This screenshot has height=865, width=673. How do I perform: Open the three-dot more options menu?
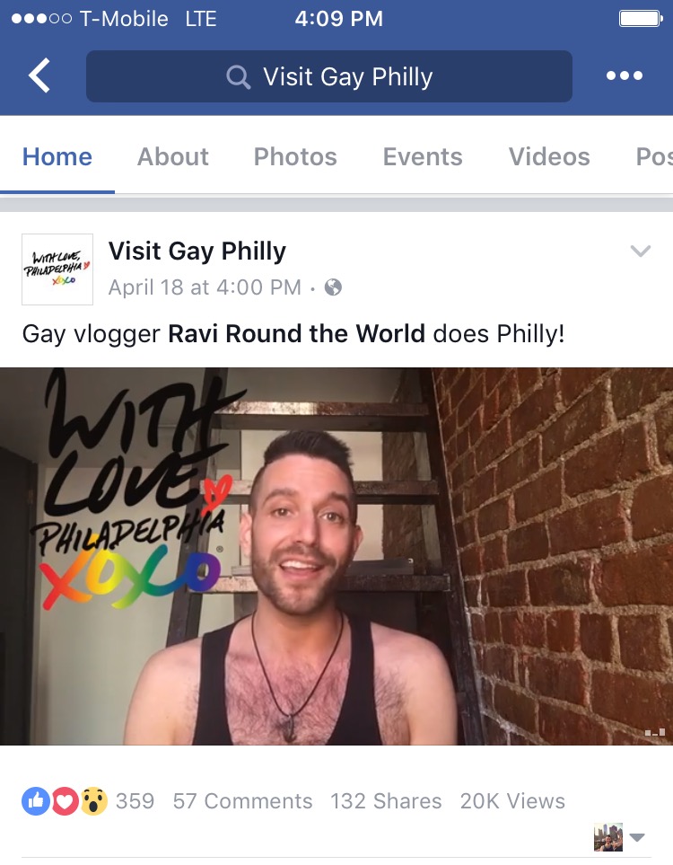click(x=624, y=75)
